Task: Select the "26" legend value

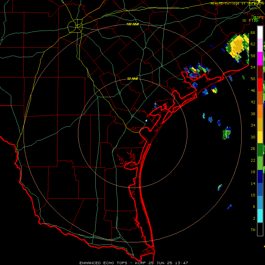Action: click(x=253, y=149)
